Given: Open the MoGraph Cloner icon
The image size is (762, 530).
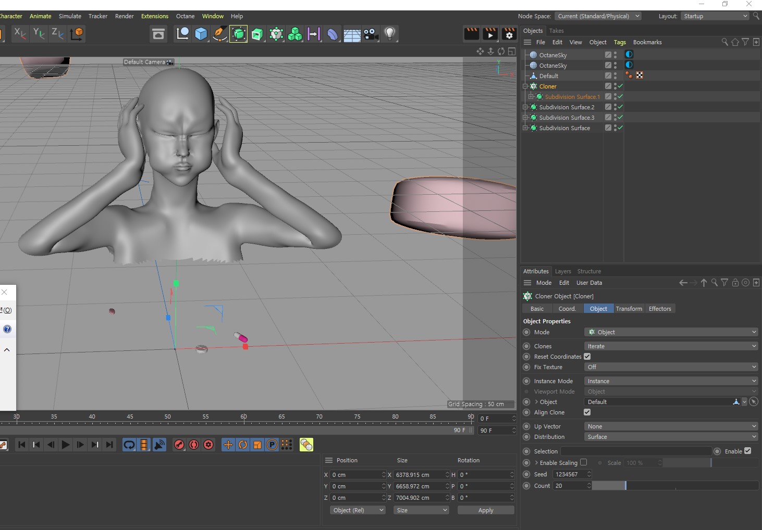Looking at the screenshot, I should point(276,34).
